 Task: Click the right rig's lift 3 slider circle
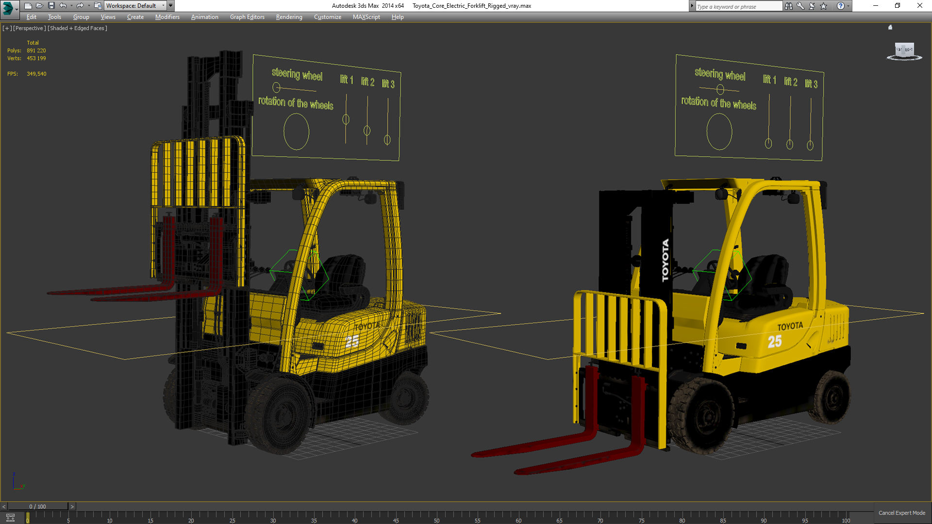click(810, 145)
